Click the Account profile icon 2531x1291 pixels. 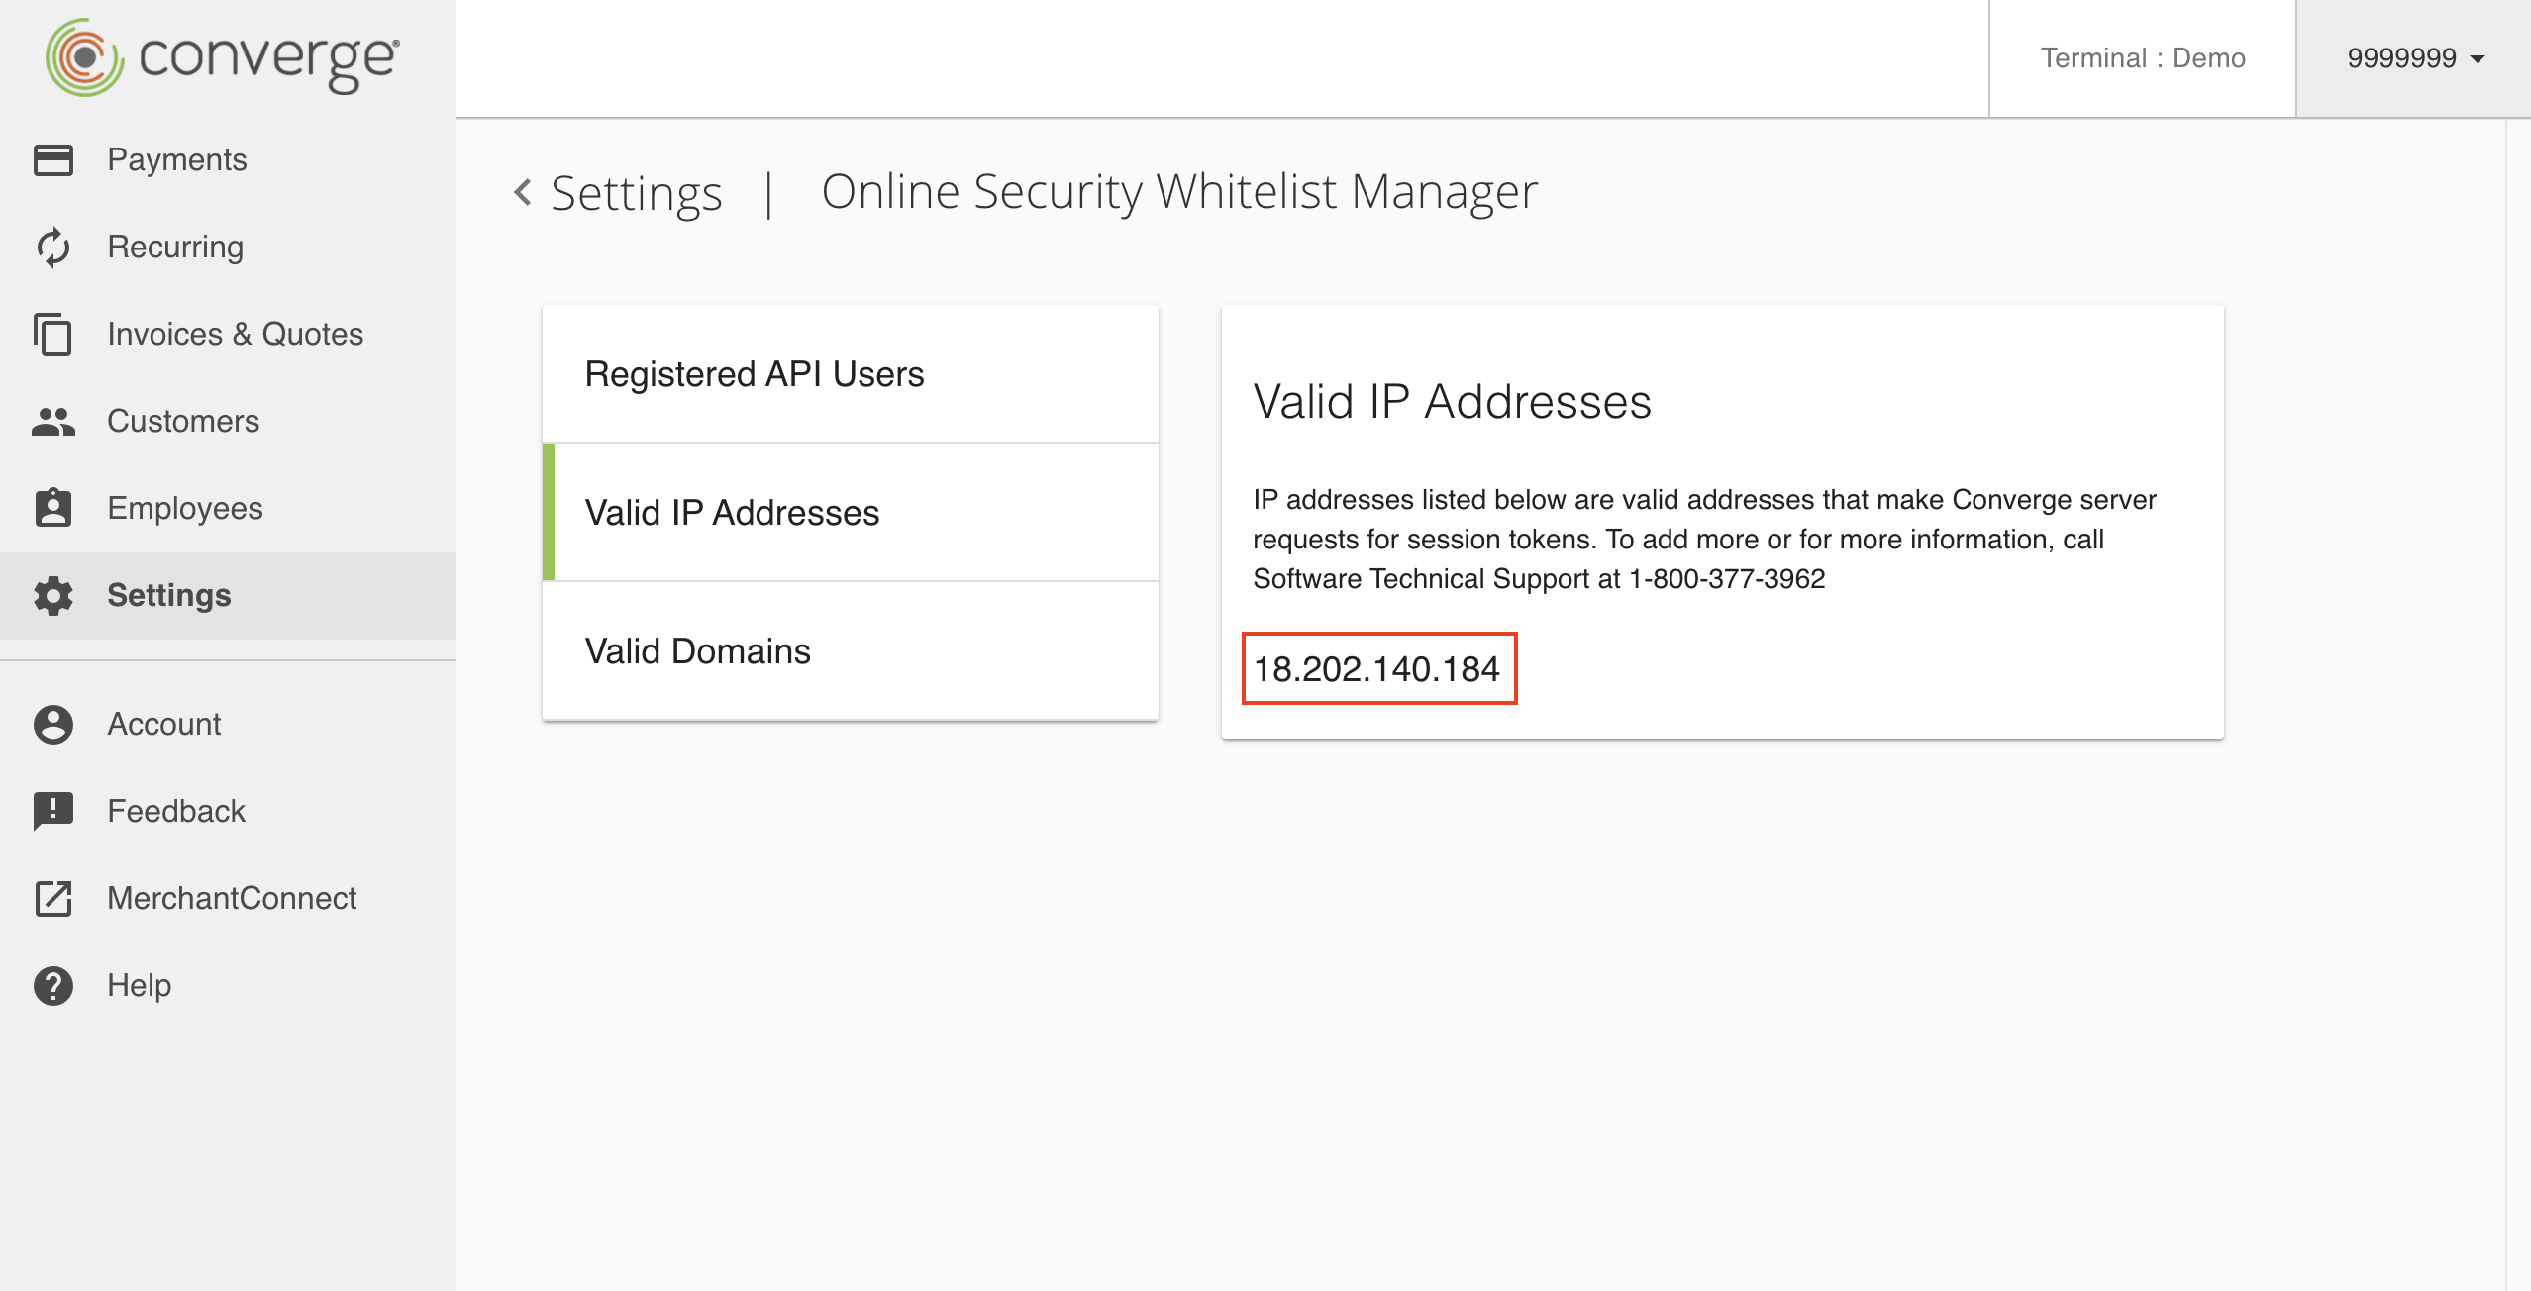click(x=53, y=724)
